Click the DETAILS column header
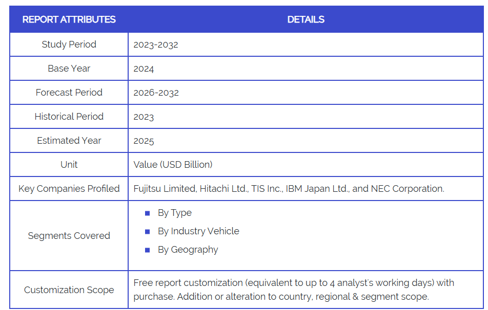This screenshot has height=310, width=488. tap(306, 19)
